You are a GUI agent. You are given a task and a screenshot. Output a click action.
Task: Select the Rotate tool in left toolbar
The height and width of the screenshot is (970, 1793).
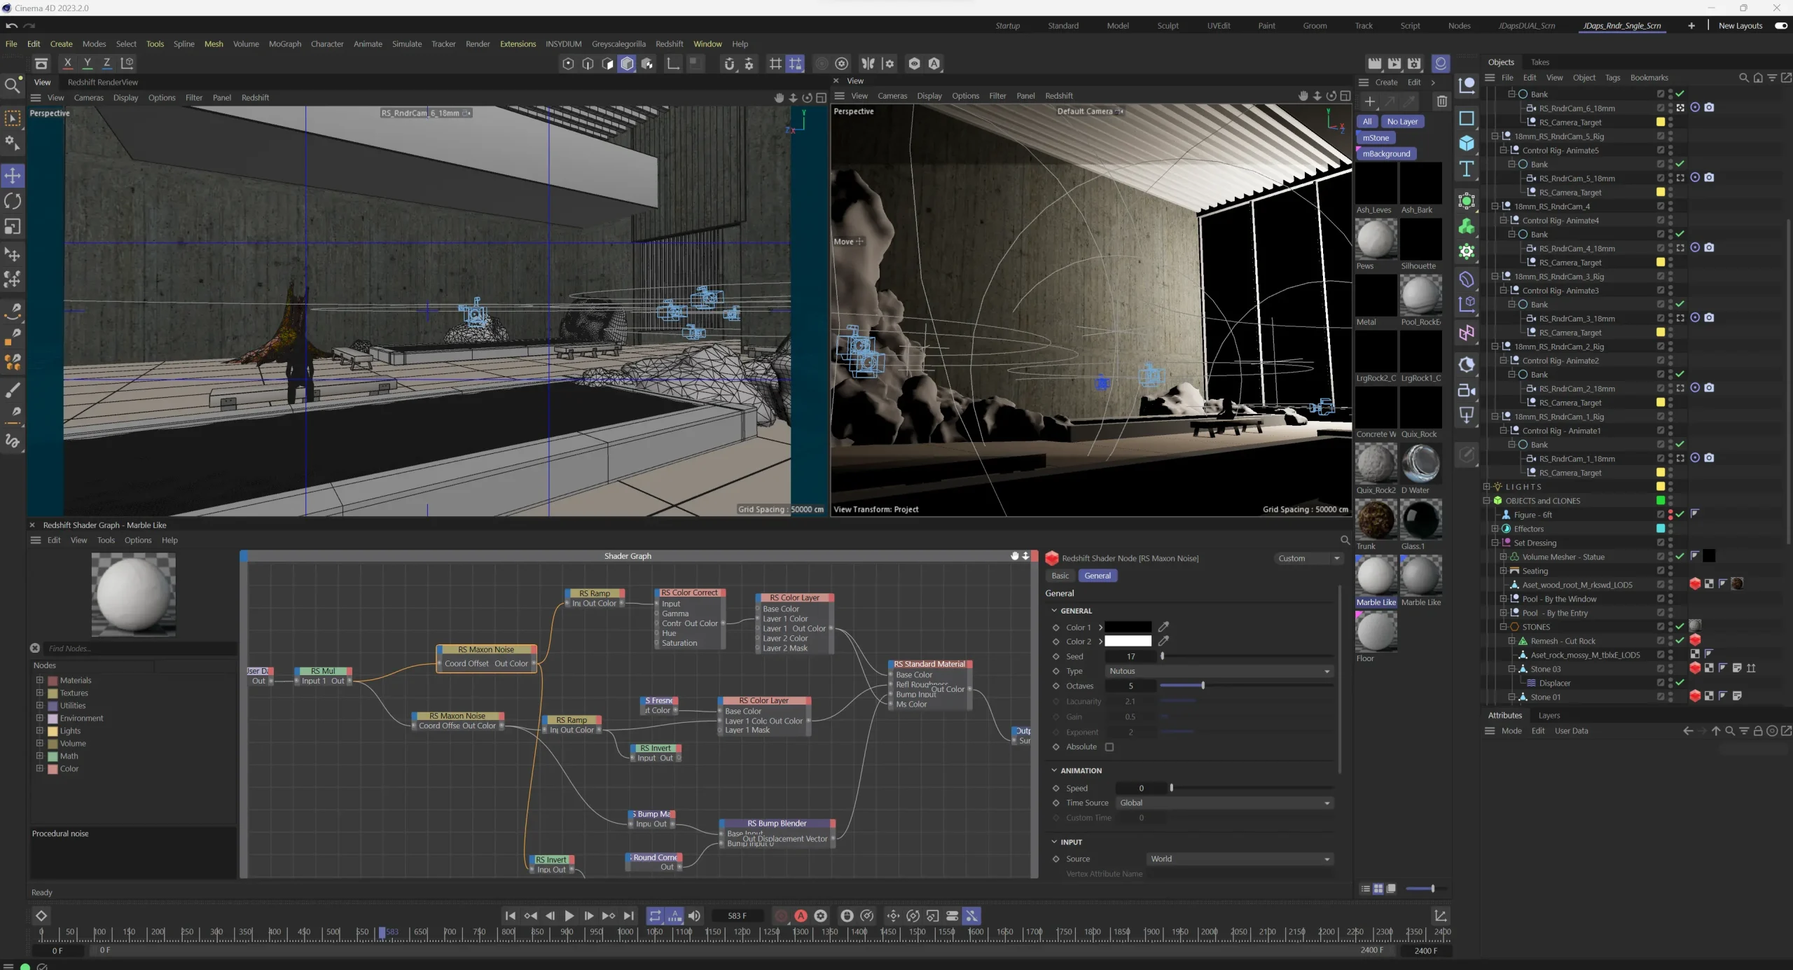pyautogui.click(x=13, y=202)
